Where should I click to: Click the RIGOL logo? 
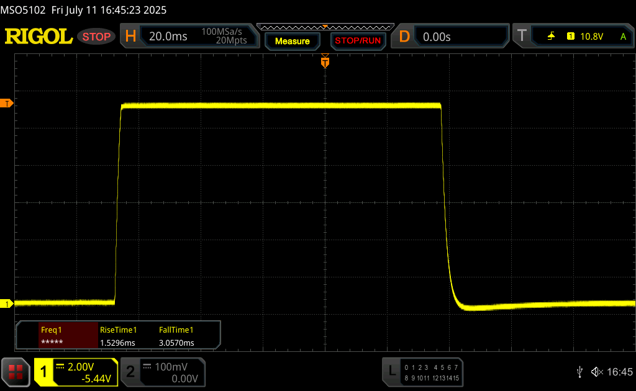(39, 37)
